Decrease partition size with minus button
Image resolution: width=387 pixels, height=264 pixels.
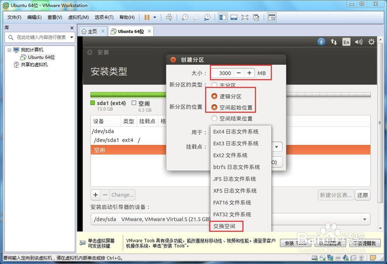[x=239, y=73]
